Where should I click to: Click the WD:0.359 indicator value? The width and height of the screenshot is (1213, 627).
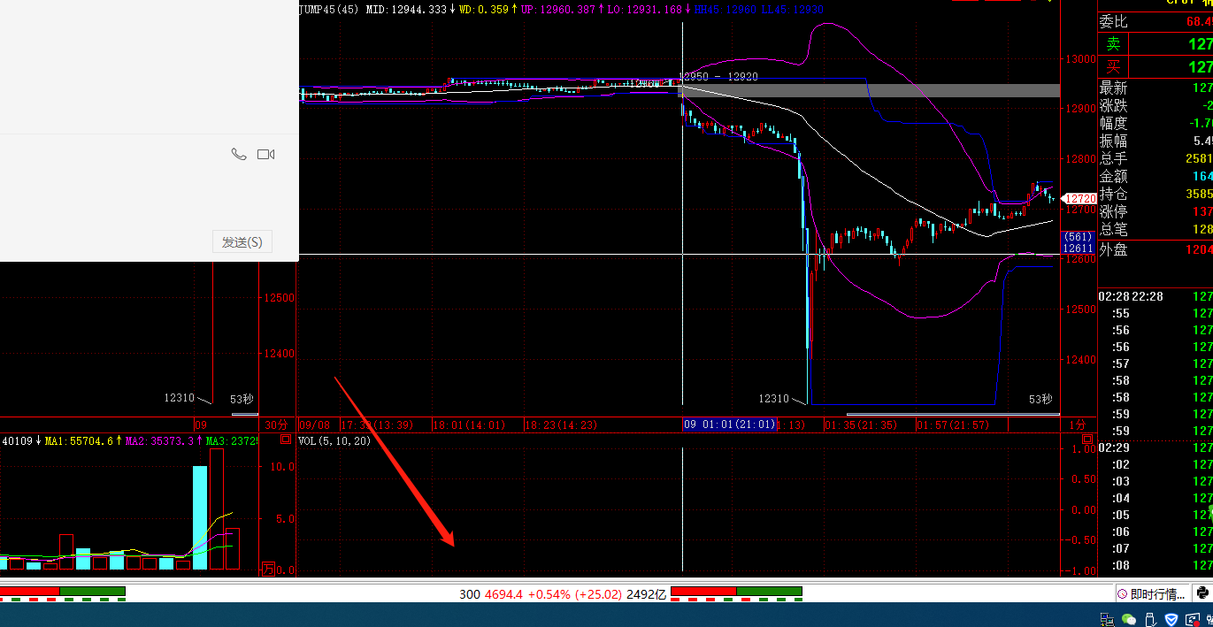483,9
